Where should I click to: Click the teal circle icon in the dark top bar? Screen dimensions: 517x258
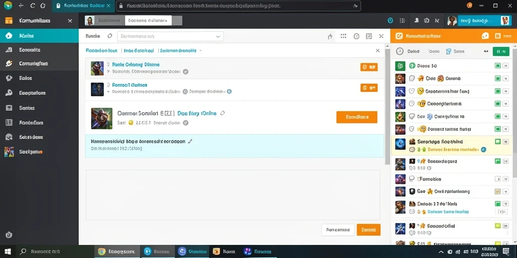coord(391,20)
